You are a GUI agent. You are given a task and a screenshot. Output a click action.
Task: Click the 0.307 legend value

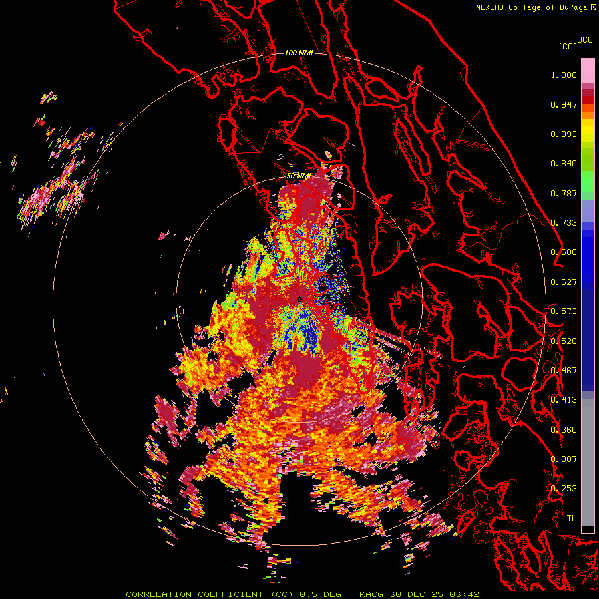coord(564,459)
